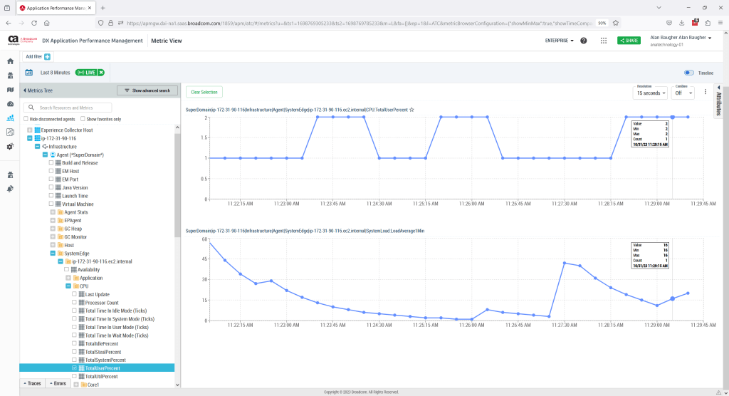
Task: Click the help question mark icon
Action: pos(584,41)
